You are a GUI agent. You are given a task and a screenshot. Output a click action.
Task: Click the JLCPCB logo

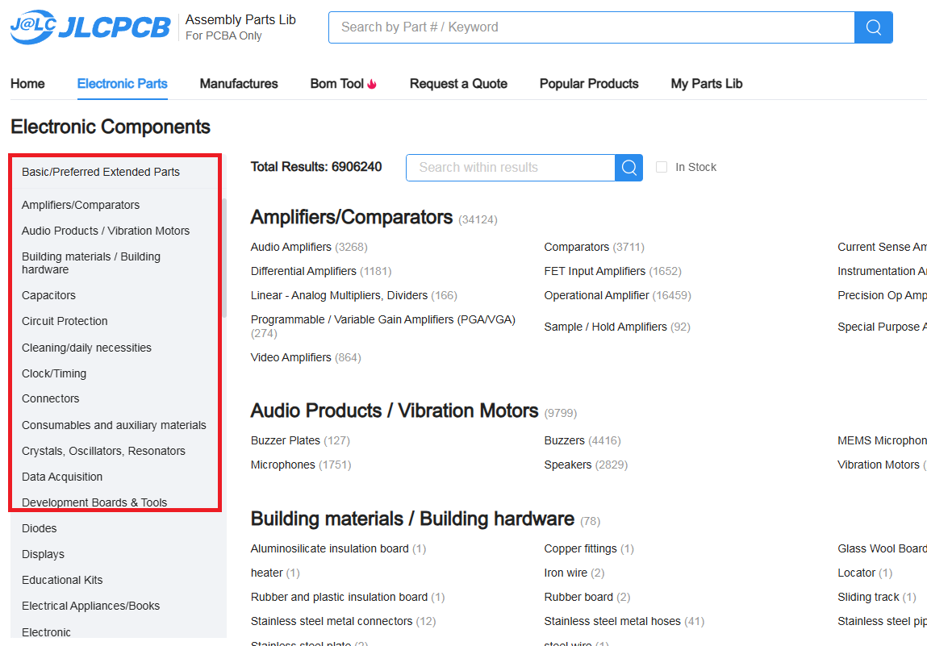[x=90, y=27]
